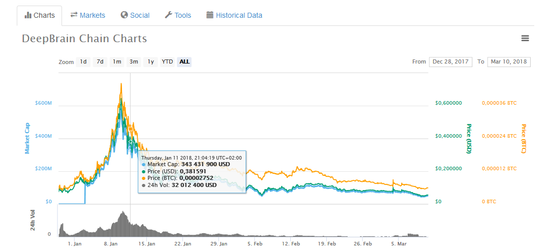The image size is (551, 249).
Task: Click the 22. Jan date label
Action: tap(182, 243)
